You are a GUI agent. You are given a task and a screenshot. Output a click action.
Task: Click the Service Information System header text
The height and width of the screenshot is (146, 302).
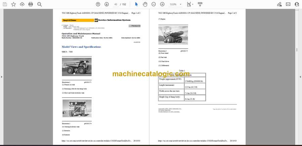pyautogui.click(x=114, y=20)
